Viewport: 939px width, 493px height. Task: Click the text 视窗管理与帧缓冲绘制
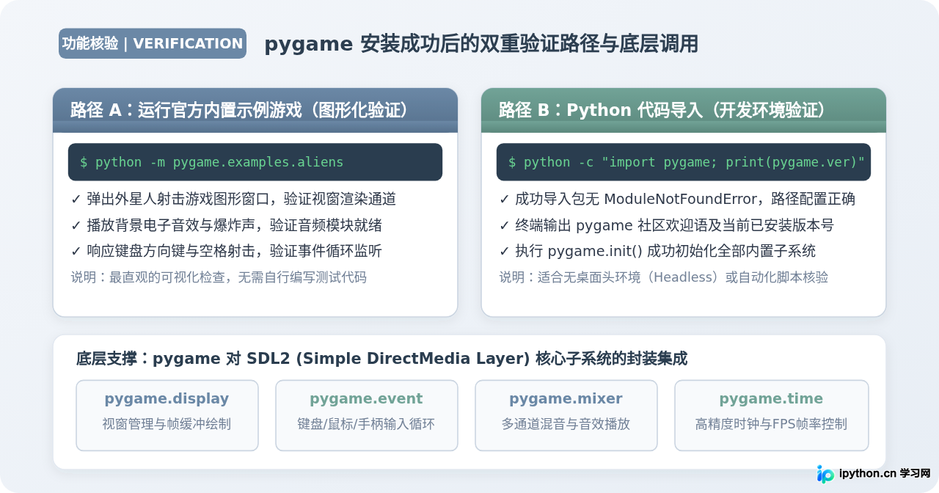point(167,424)
